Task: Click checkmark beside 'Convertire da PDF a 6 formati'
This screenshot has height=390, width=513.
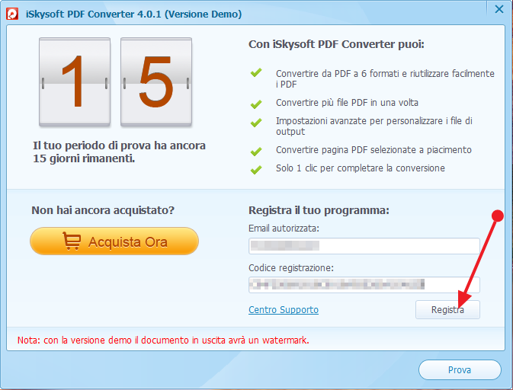Action: click(256, 72)
